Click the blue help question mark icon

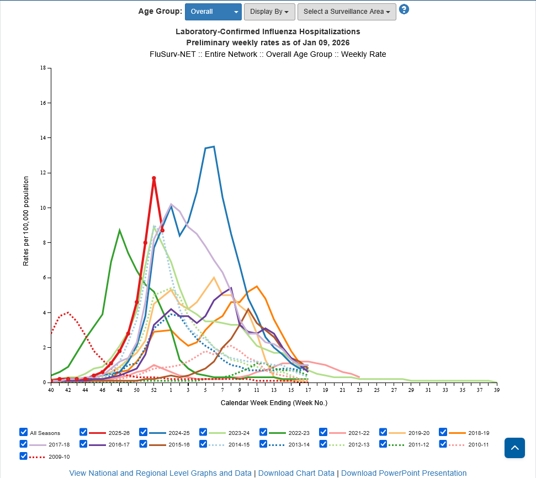pyautogui.click(x=404, y=9)
